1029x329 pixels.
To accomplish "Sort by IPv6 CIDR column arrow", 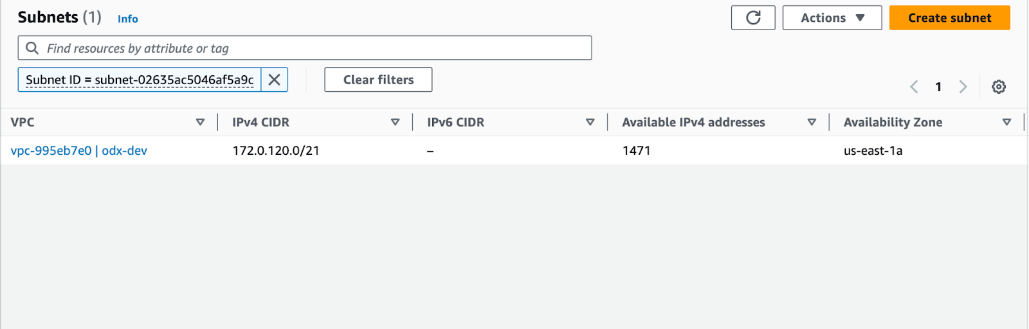I will click(x=590, y=122).
